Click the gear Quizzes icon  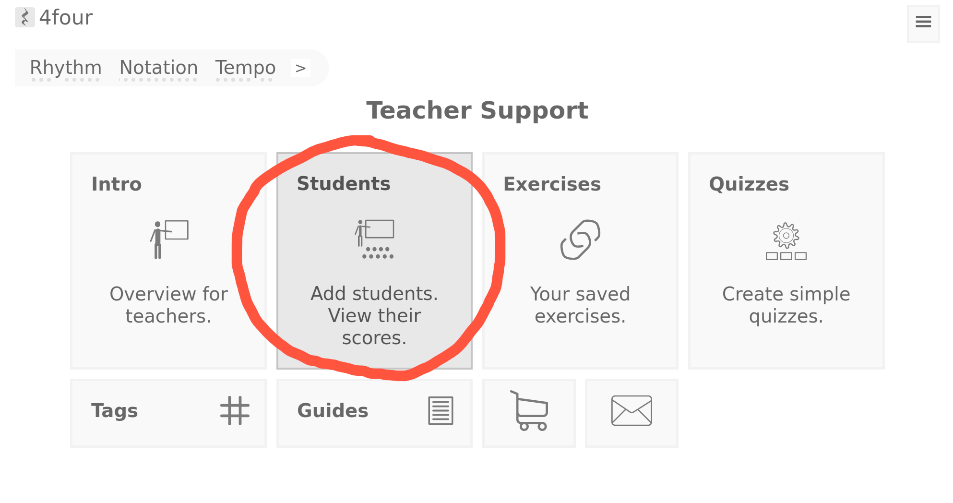click(786, 241)
